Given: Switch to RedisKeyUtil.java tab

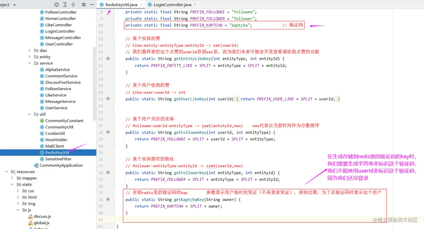Looking at the screenshot, I should click(121, 4).
